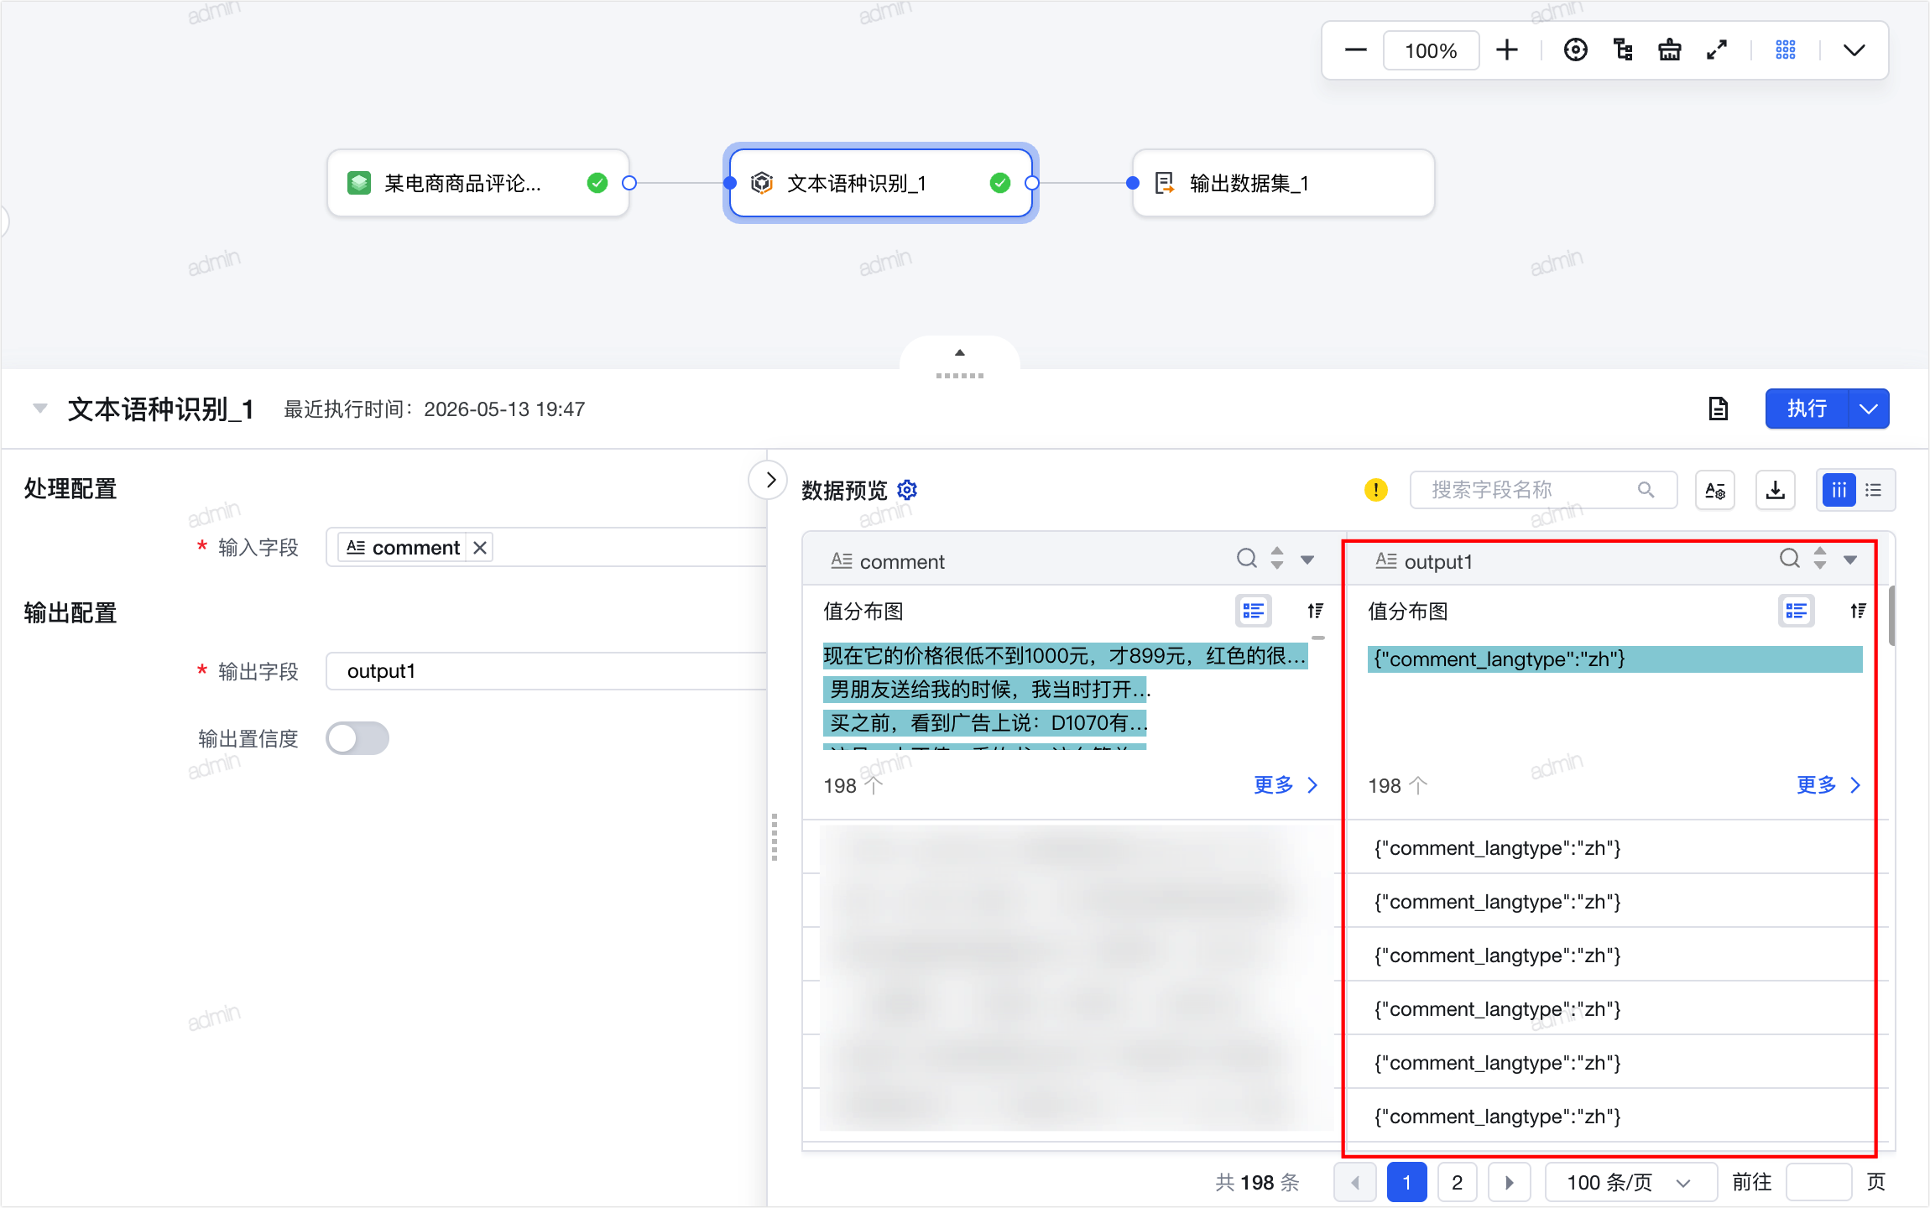Search within the comment column
Image resolution: width=1930 pixels, height=1208 pixels.
tap(1247, 559)
